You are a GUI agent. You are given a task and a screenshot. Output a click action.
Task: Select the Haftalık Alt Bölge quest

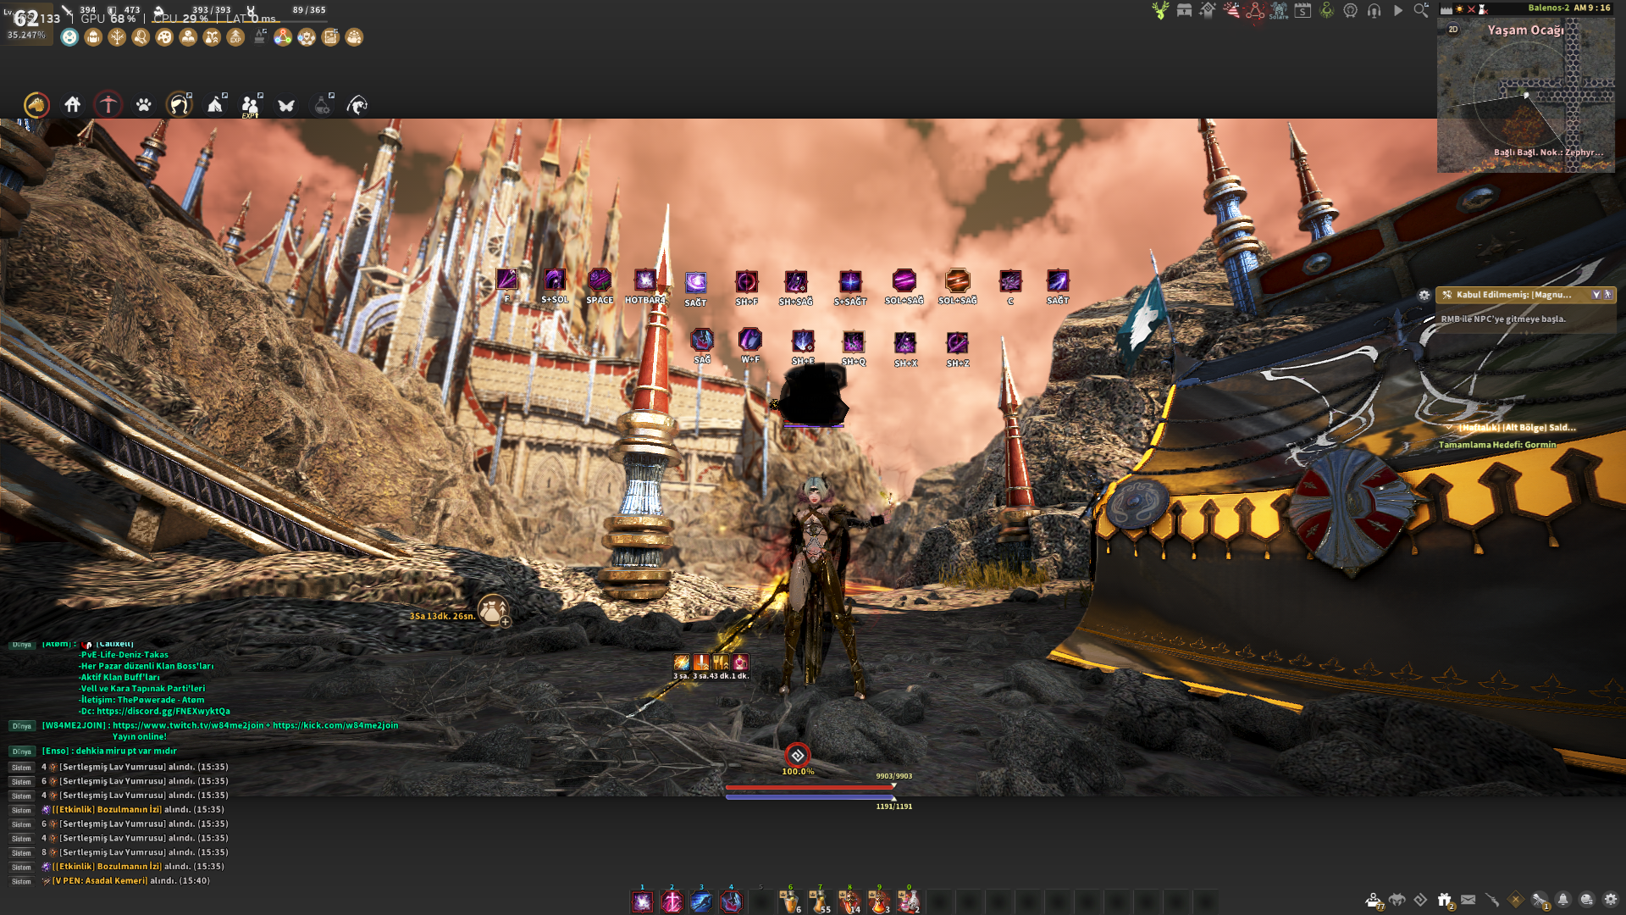(x=1517, y=428)
